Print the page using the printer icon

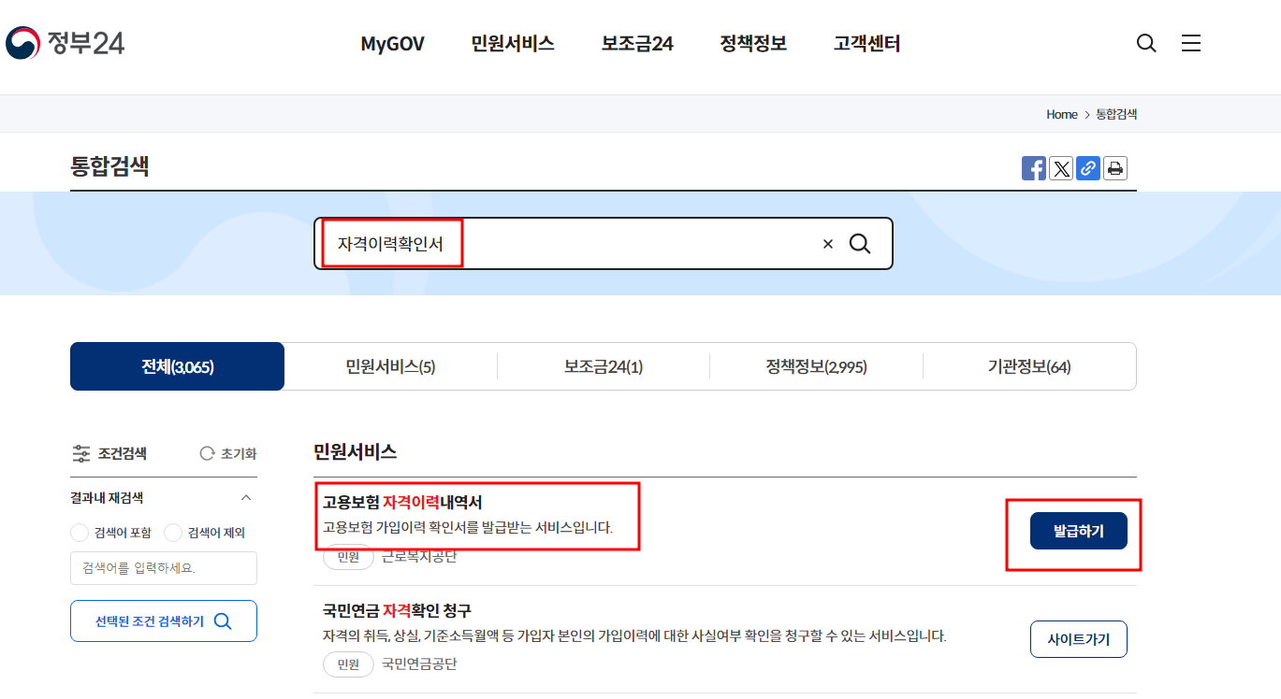point(1114,168)
